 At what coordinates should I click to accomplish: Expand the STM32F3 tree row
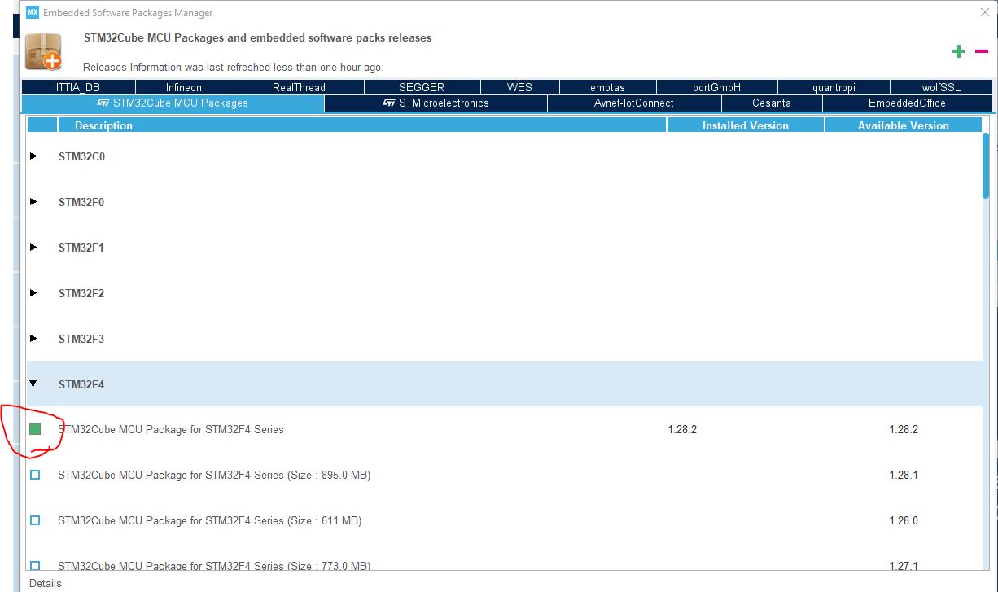coord(33,338)
